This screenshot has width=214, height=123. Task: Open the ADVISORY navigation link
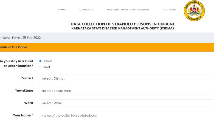pyautogui.click(x=170, y=10)
